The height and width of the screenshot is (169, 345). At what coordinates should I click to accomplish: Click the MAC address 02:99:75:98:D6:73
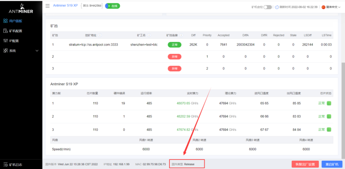(154, 164)
